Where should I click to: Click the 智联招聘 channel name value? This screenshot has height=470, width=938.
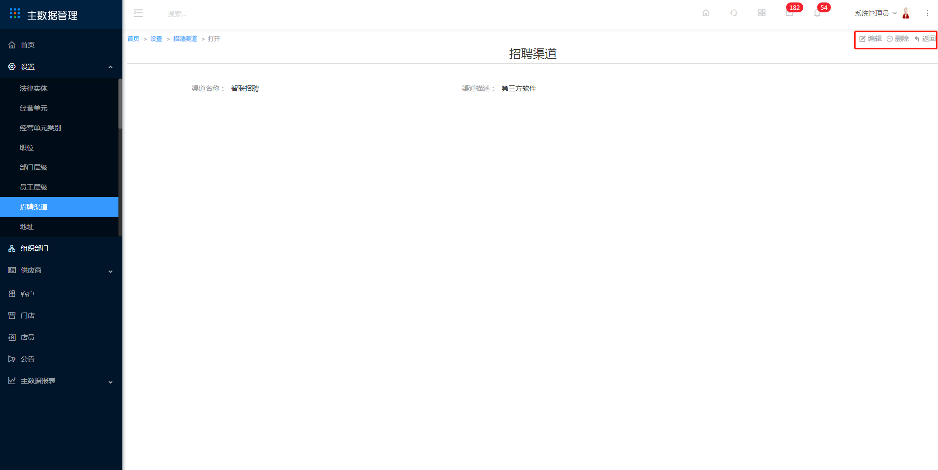(245, 88)
